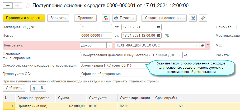Viewport: 240px width, 112px height.
Task: Click the Срок службы column header
Action: (169, 98)
